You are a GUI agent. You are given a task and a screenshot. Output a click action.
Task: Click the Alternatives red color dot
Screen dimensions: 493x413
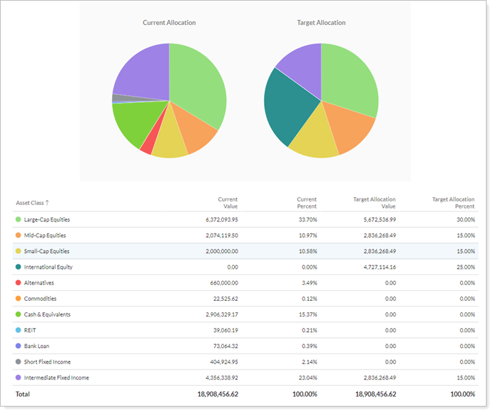18,283
